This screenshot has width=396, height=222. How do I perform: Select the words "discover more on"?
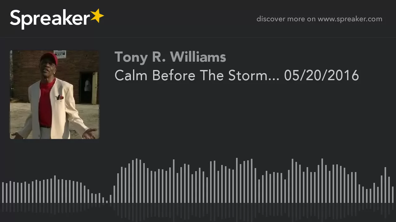[x=286, y=19]
